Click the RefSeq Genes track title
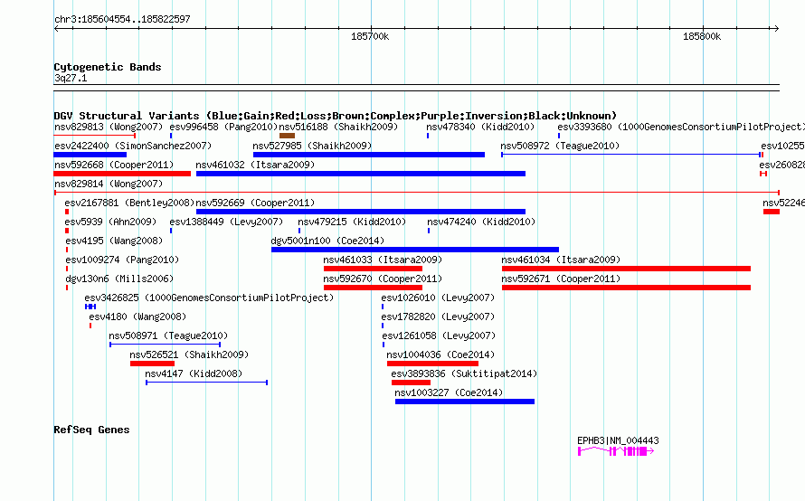Viewport: 805px width, 501px height. 91,430
